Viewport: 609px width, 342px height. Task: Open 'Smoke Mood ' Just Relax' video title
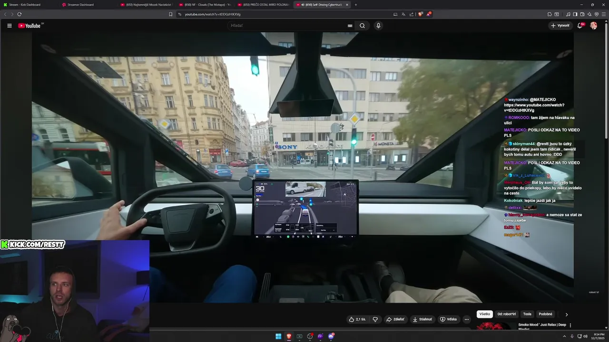point(542,326)
